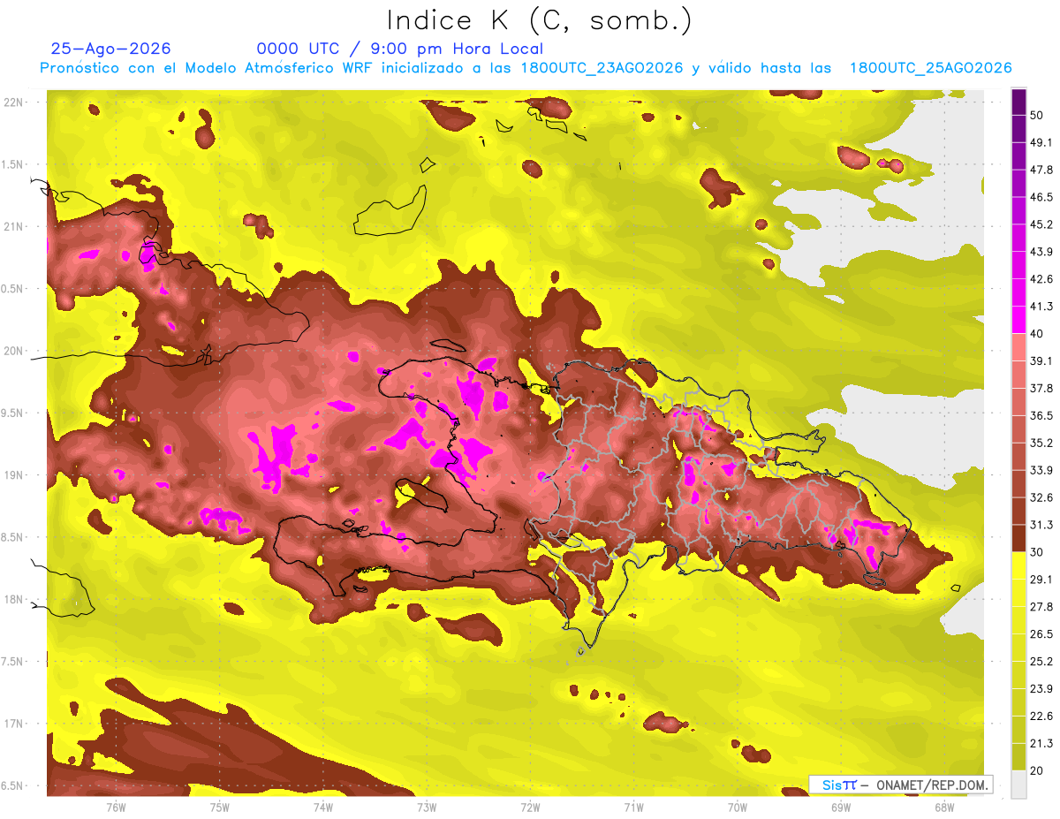Click the '72W' longitude label

click(530, 808)
